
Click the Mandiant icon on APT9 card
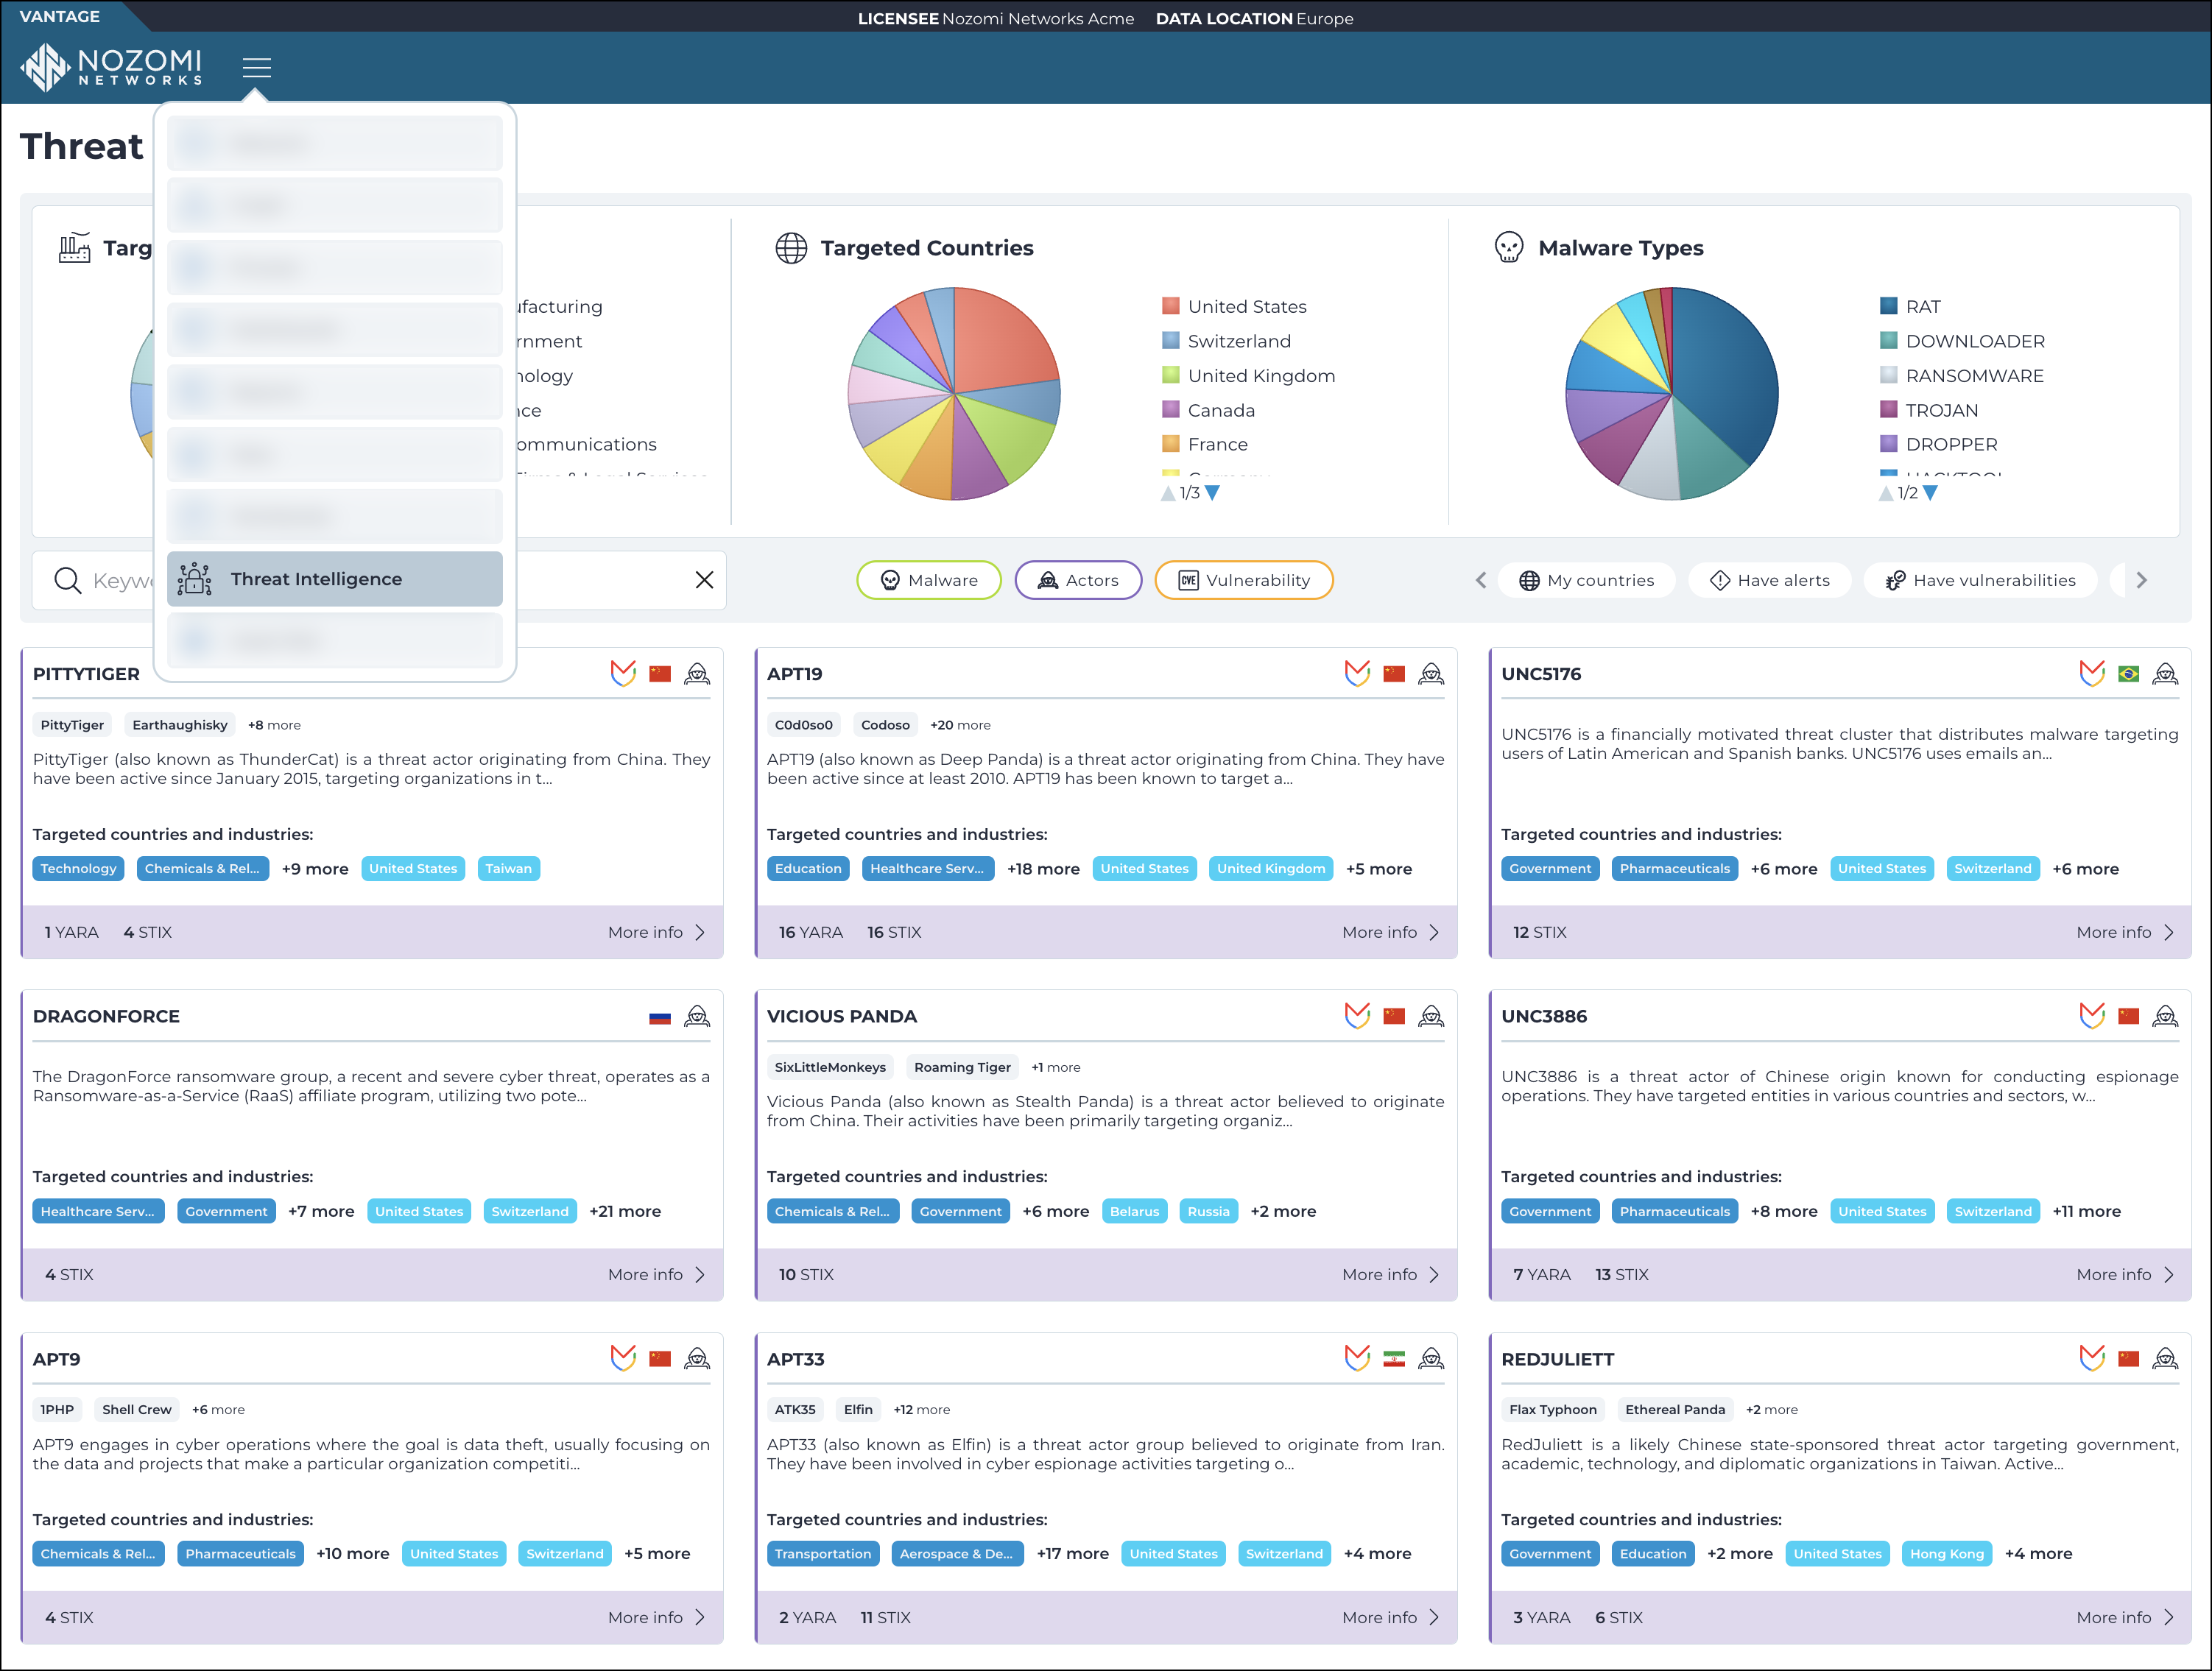click(623, 1358)
